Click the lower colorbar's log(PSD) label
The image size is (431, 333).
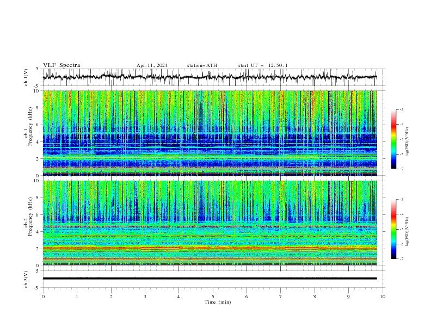tap(408, 232)
